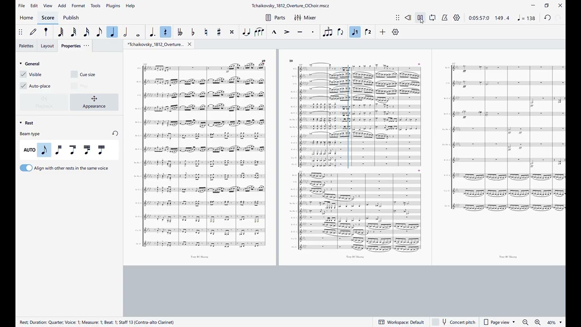Open the Plugins menu
Image resolution: width=581 pixels, height=327 pixels.
click(113, 5)
